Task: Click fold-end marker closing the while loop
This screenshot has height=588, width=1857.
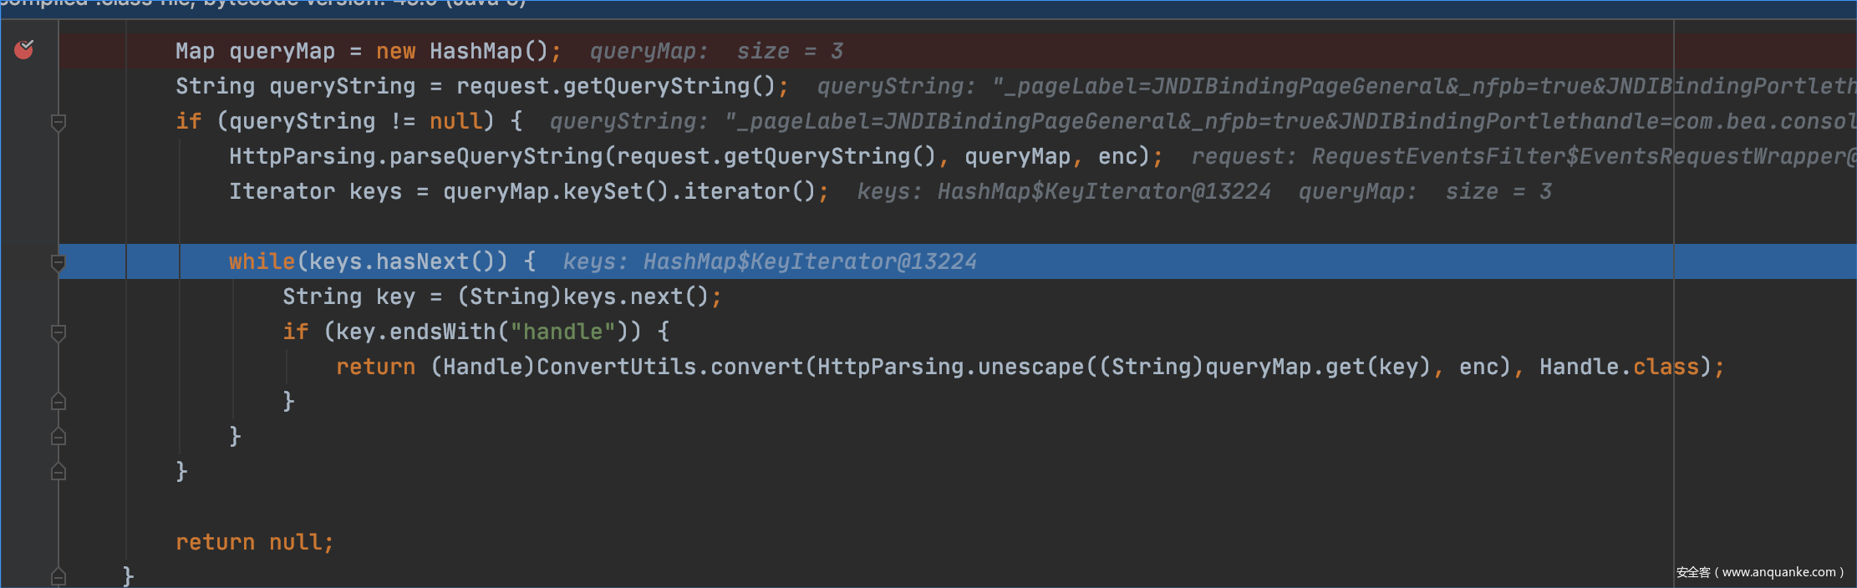Action: [59, 437]
